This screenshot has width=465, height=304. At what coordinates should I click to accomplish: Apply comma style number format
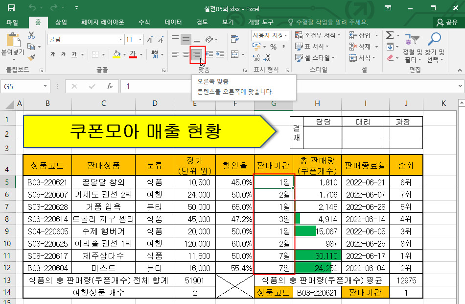tap(284, 47)
